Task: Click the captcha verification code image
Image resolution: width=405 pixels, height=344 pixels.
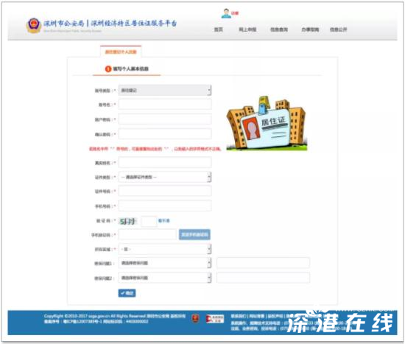Action: (x=127, y=221)
